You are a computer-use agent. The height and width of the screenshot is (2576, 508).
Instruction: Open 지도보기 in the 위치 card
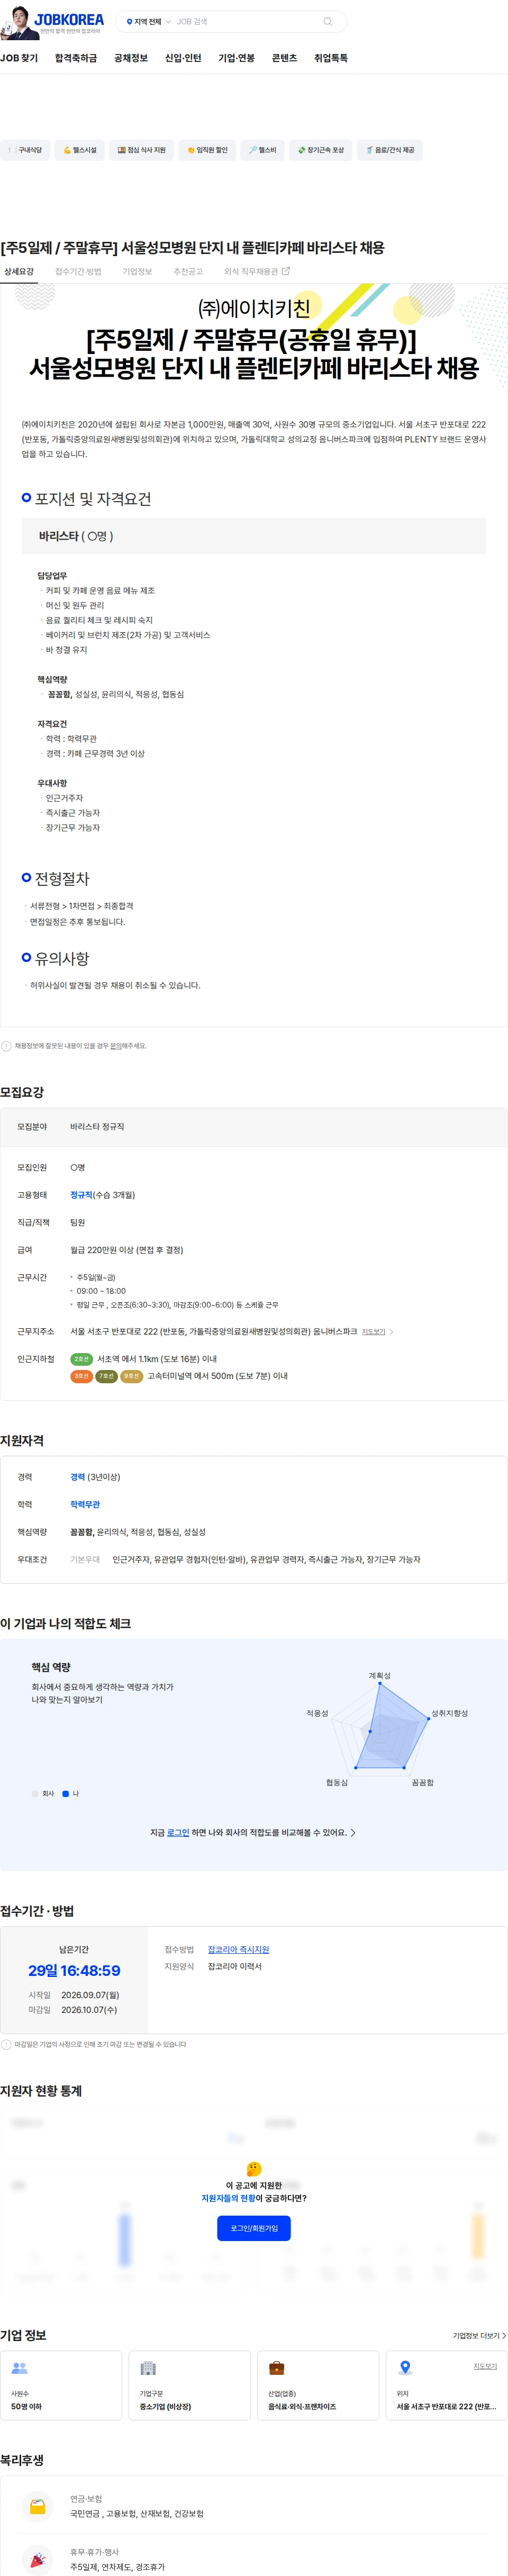[485, 2367]
